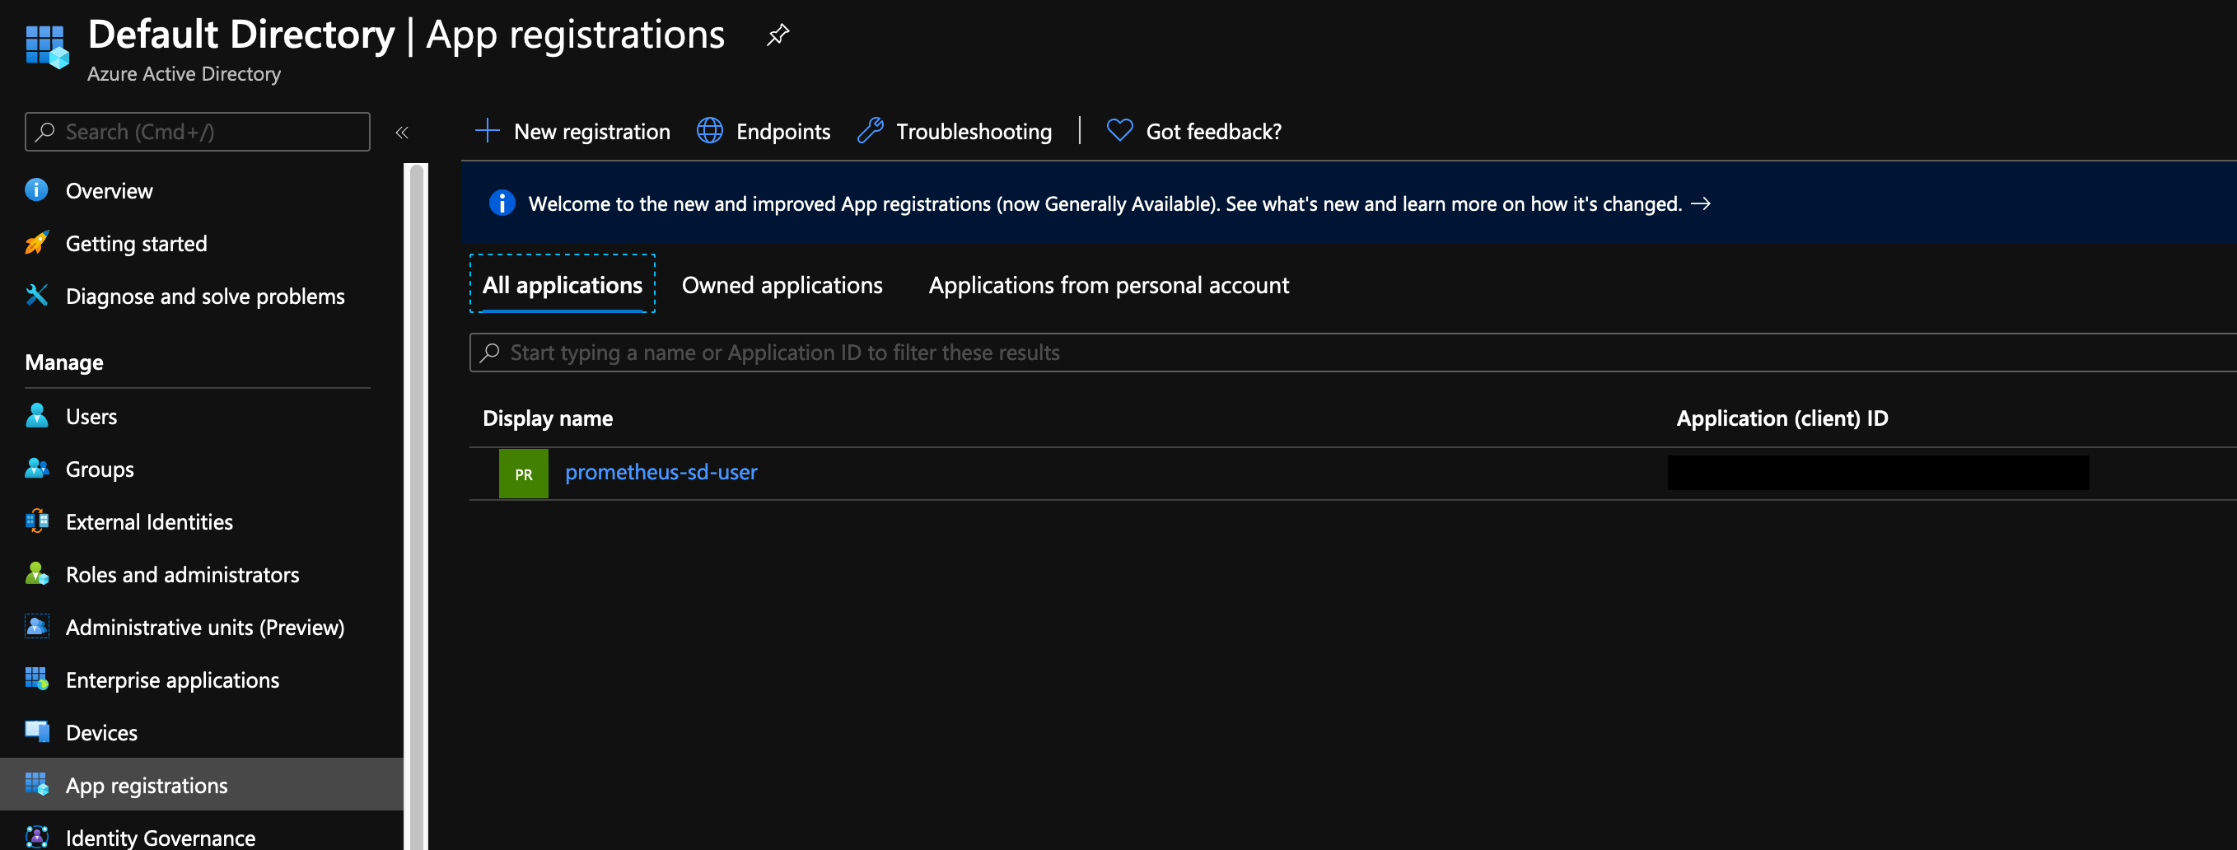Open Identity Governance

coord(160,836)
